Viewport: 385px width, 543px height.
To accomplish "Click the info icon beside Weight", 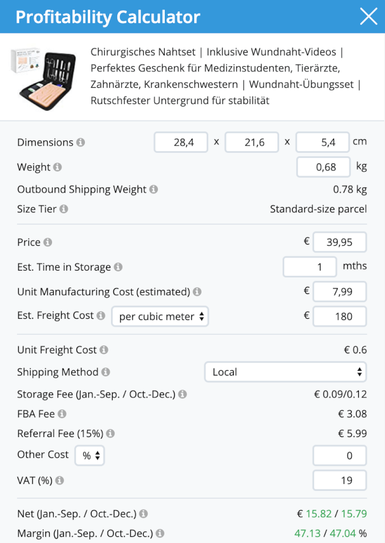I will (58, 168).
